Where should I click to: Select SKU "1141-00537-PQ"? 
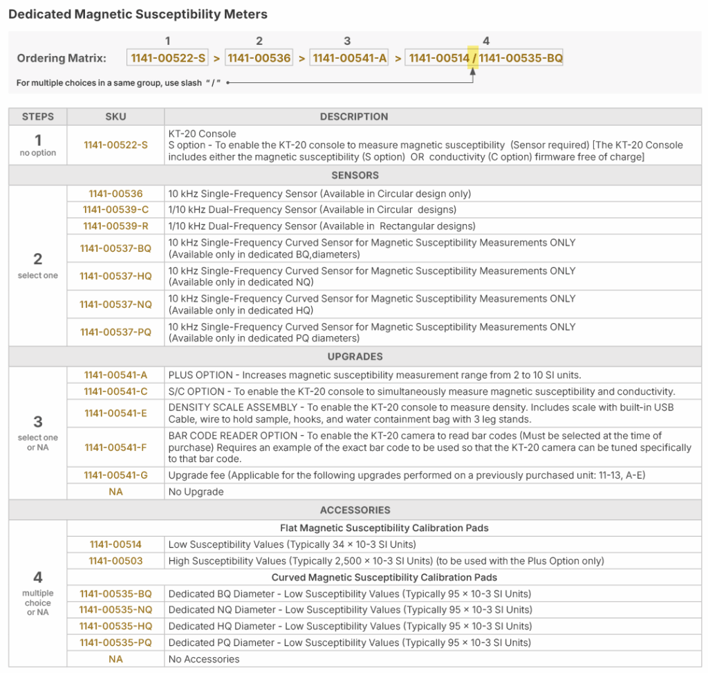tap(115, 333)
